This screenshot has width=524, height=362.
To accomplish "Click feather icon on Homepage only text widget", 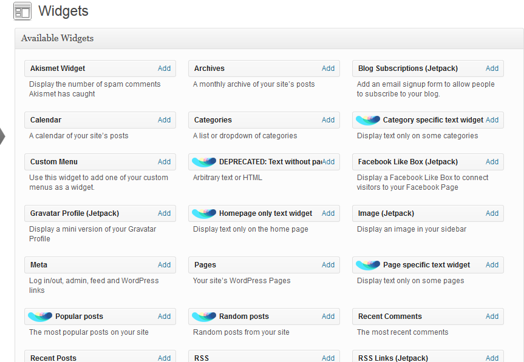I will tap(204, 213).
